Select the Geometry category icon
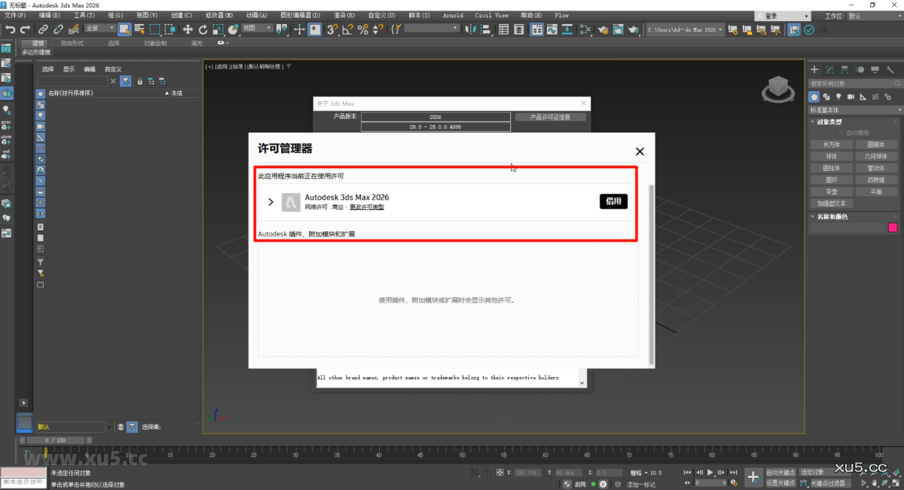The height and width of the screenshot is (490, 904). coord(814,96)
